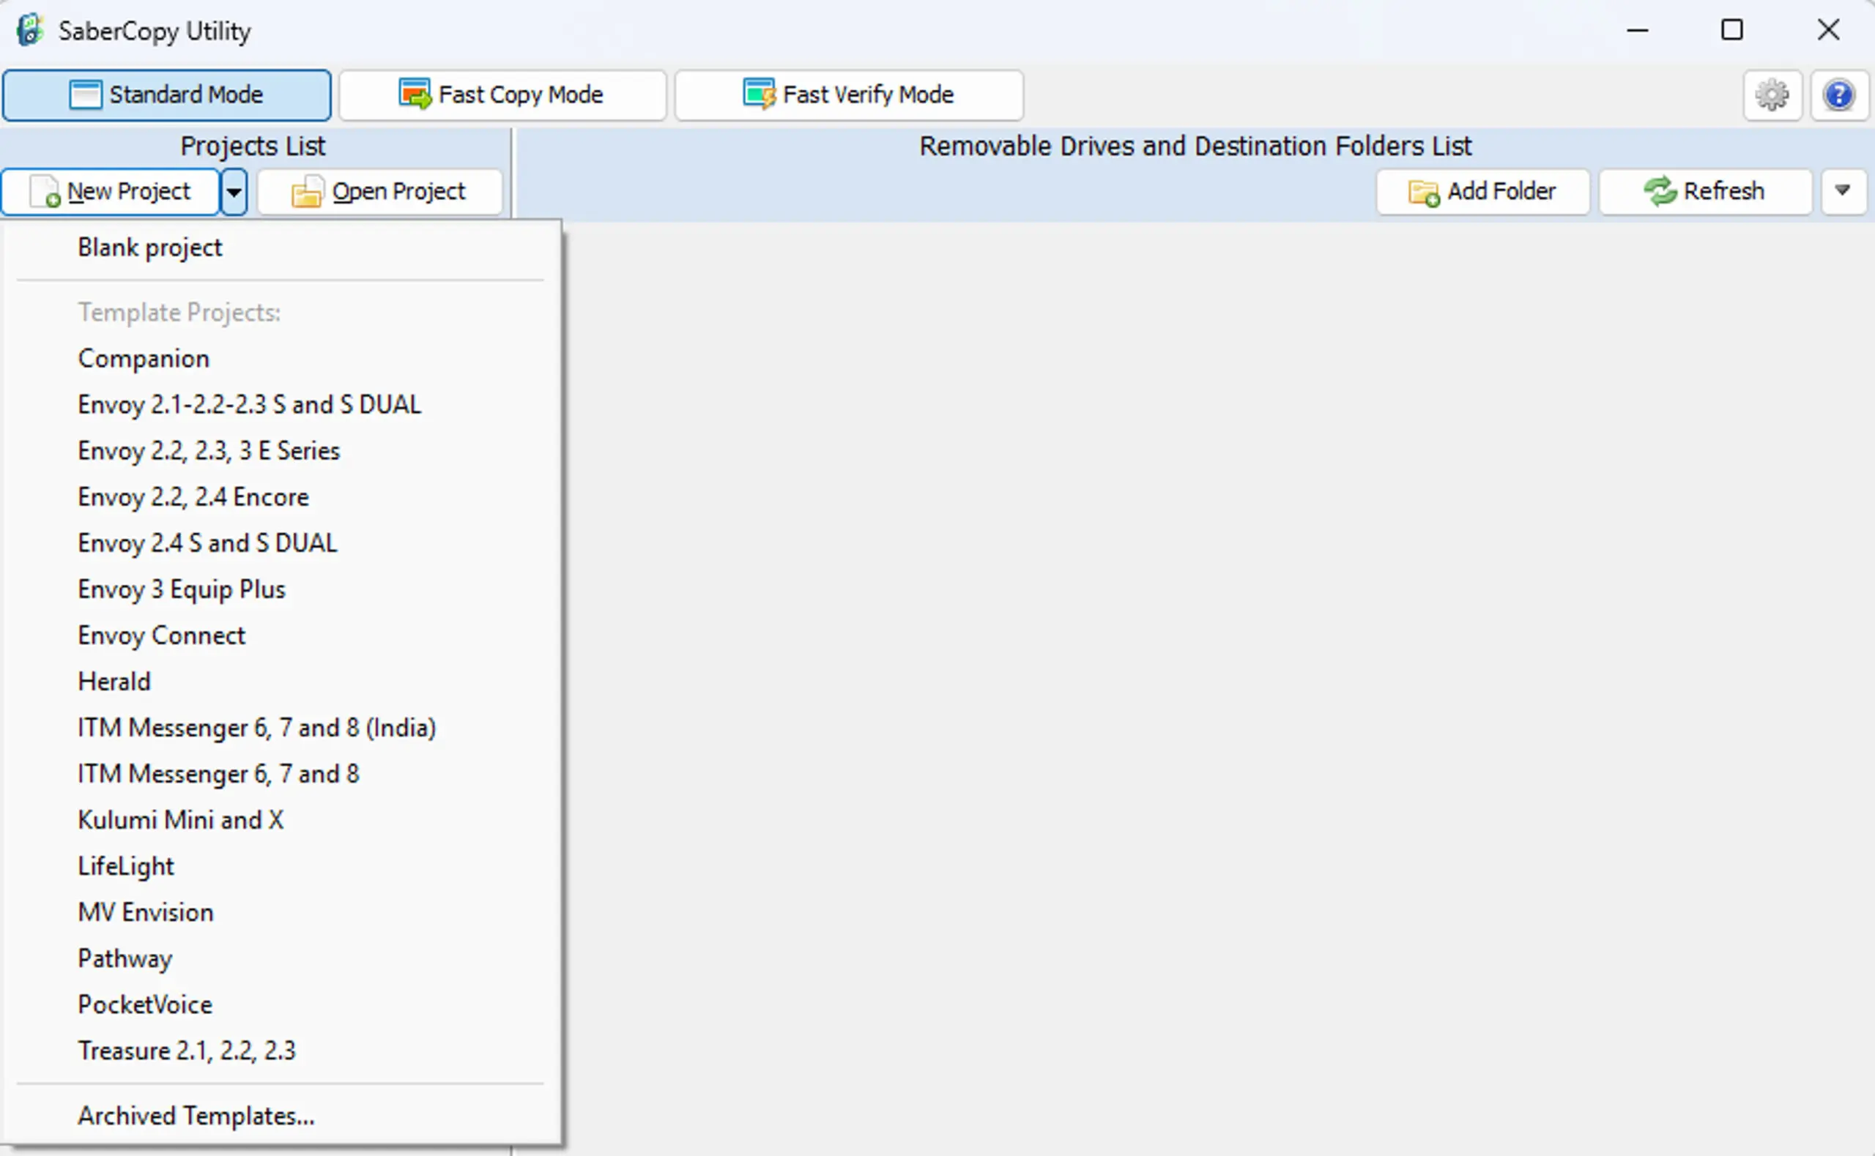Click the Add Folder button
Viewport: 1875px width, 1156px height.
coord(1482,191)
